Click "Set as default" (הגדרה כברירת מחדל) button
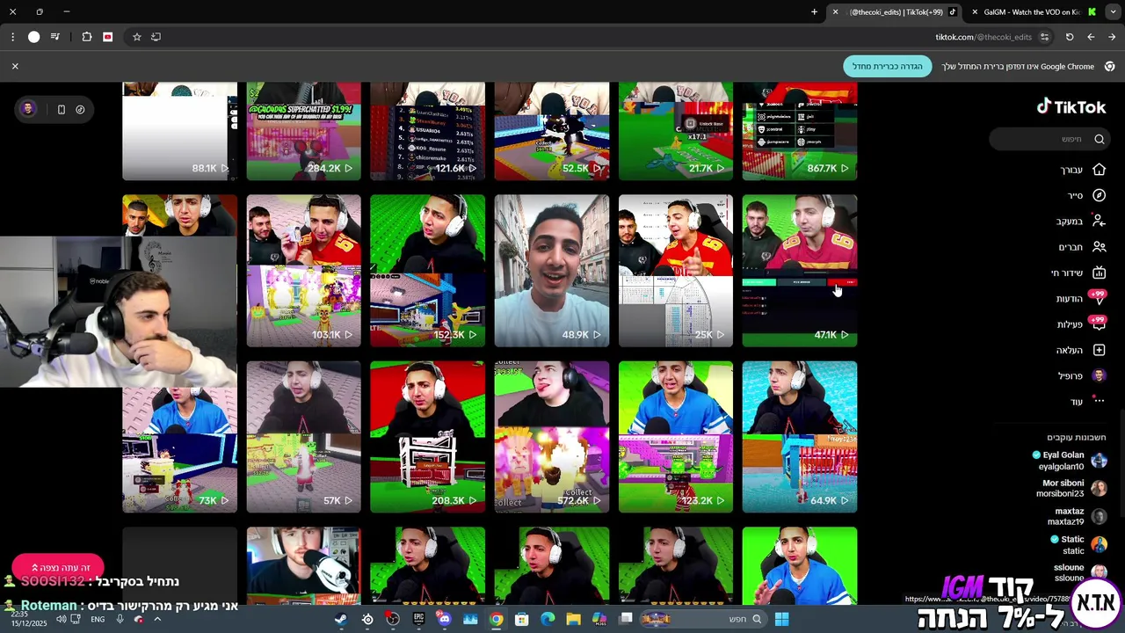Screen dimensions: 1125x633 click(x=887, y=66)
